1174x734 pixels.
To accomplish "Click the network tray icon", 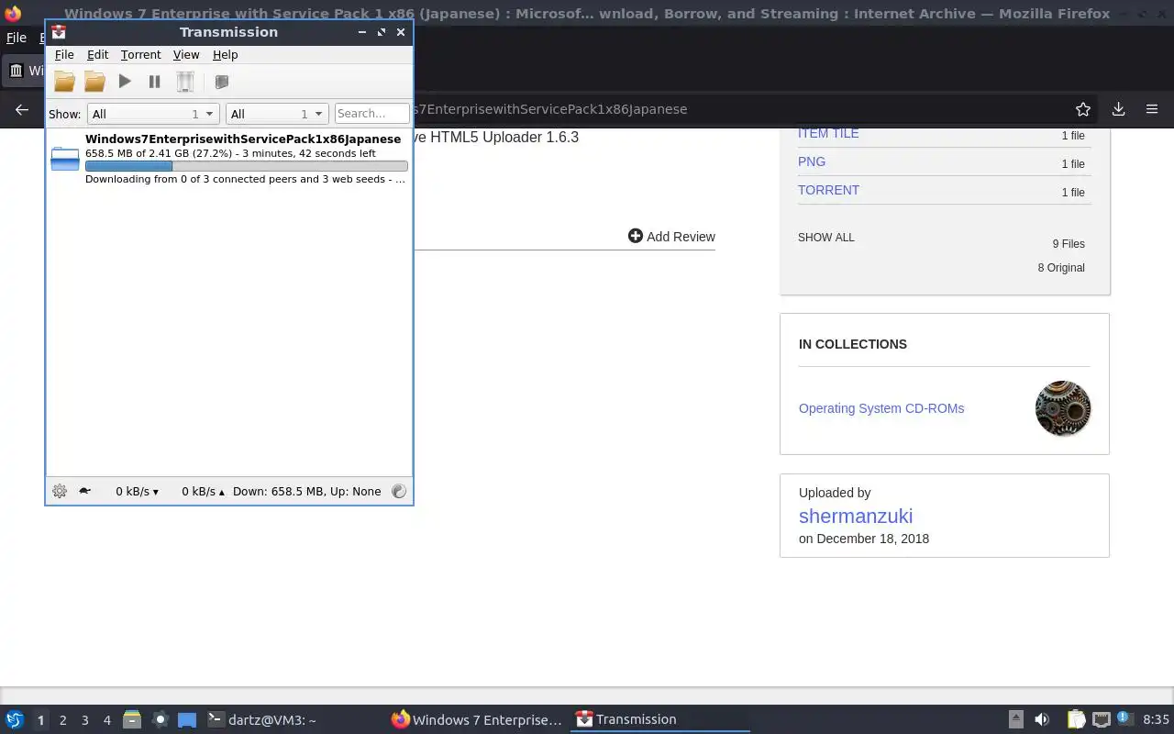I will click(1101, 719).
